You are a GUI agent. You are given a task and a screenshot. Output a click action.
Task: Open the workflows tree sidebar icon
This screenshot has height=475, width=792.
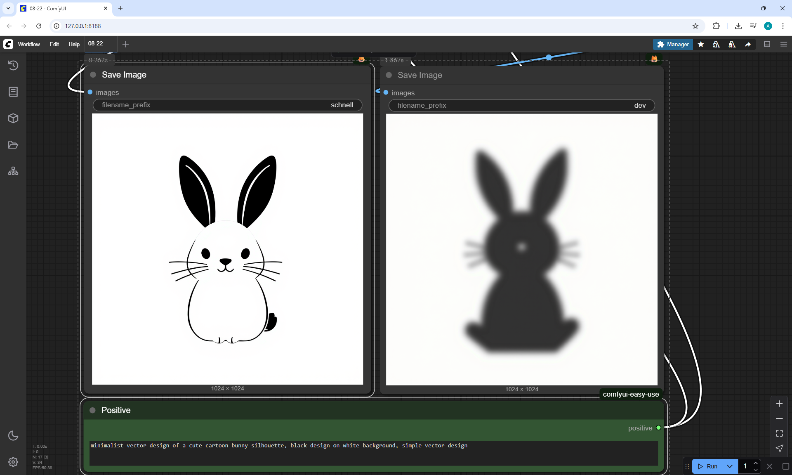13,171
